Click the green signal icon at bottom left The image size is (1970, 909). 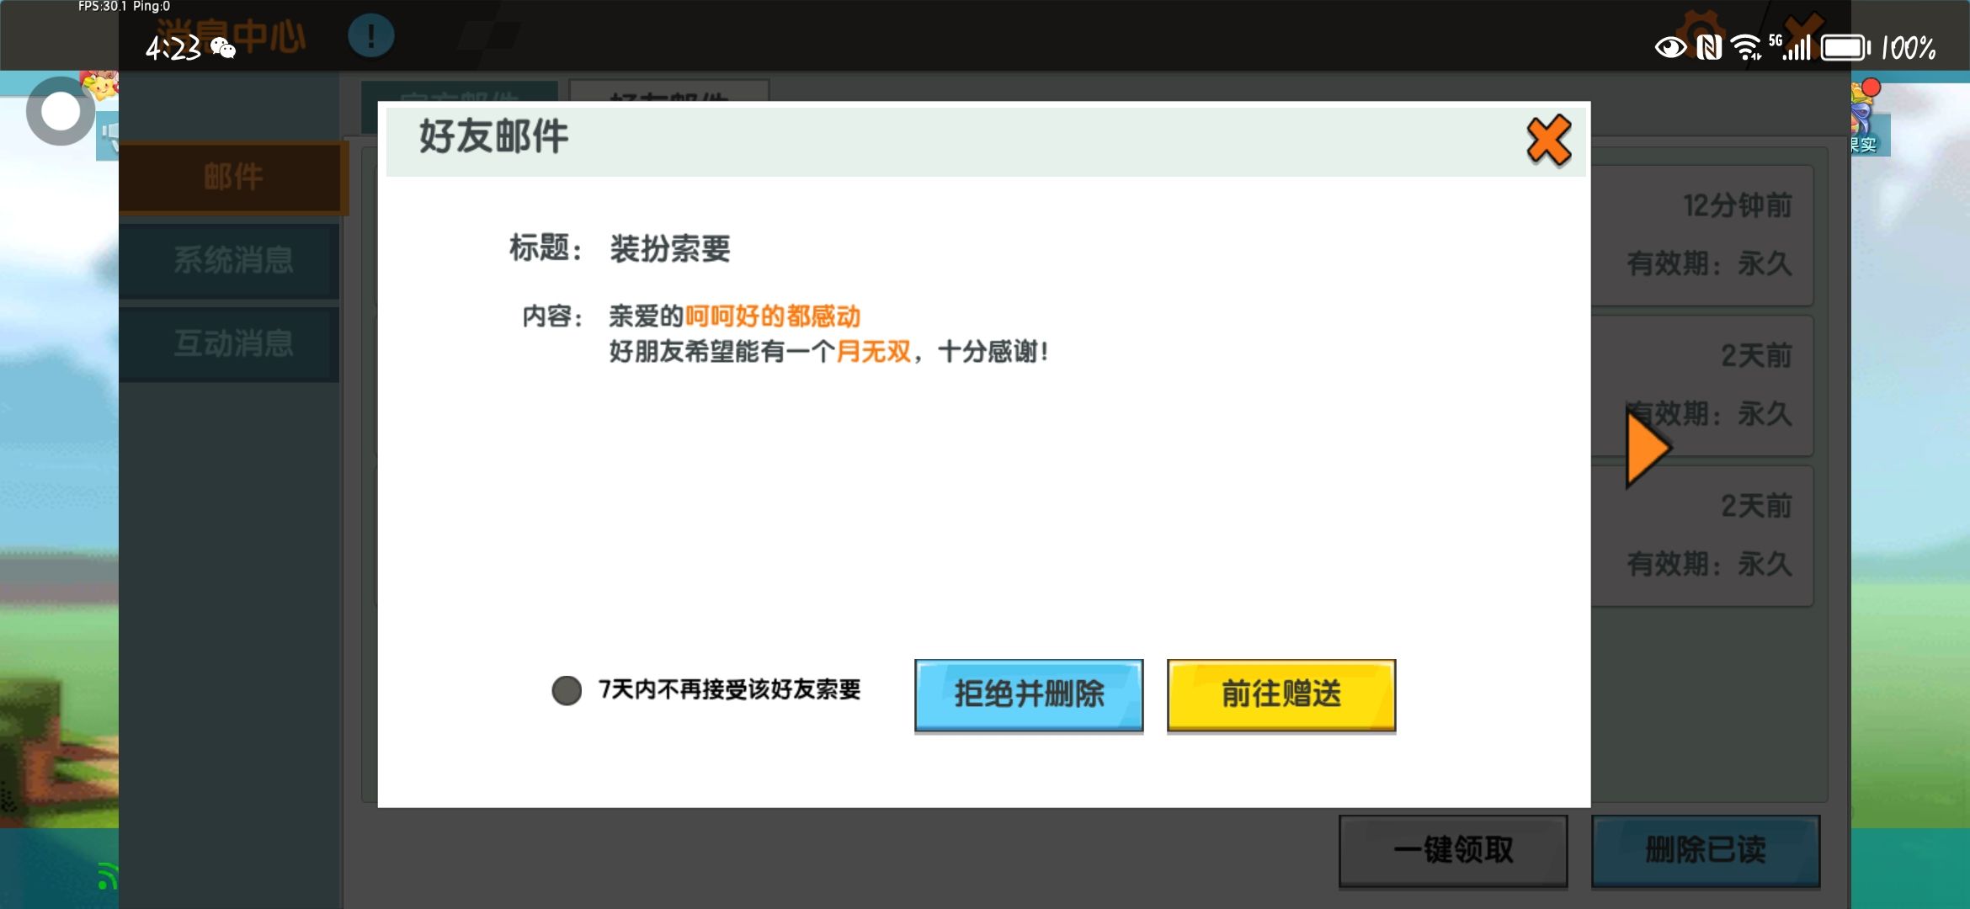[105, 876]
